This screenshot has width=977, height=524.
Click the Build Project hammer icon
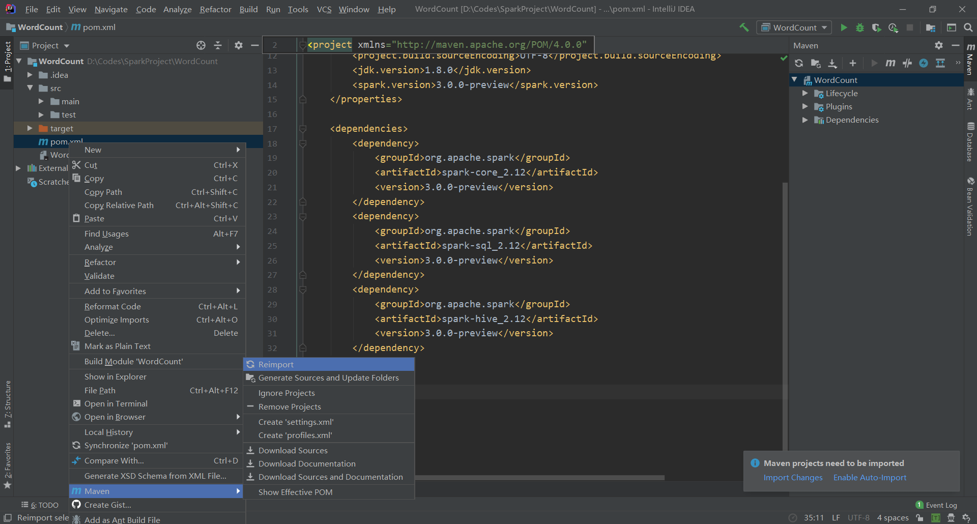(744, 27)
